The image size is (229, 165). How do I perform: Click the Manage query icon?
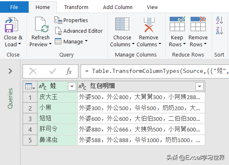click(x=58, y=41)
